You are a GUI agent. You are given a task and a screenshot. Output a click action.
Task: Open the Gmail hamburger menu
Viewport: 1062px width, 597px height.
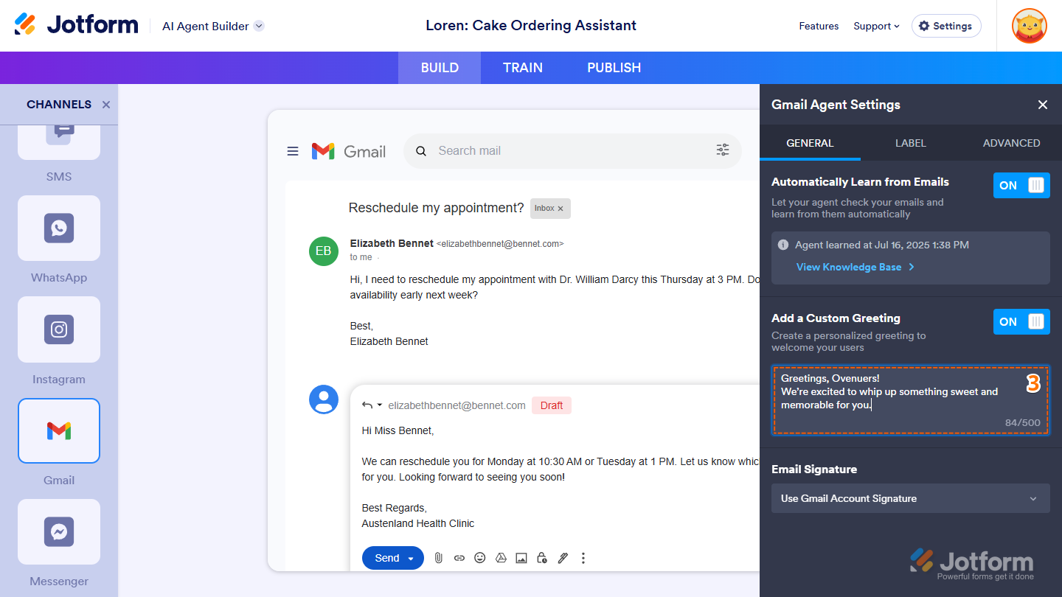click(293, 151)
